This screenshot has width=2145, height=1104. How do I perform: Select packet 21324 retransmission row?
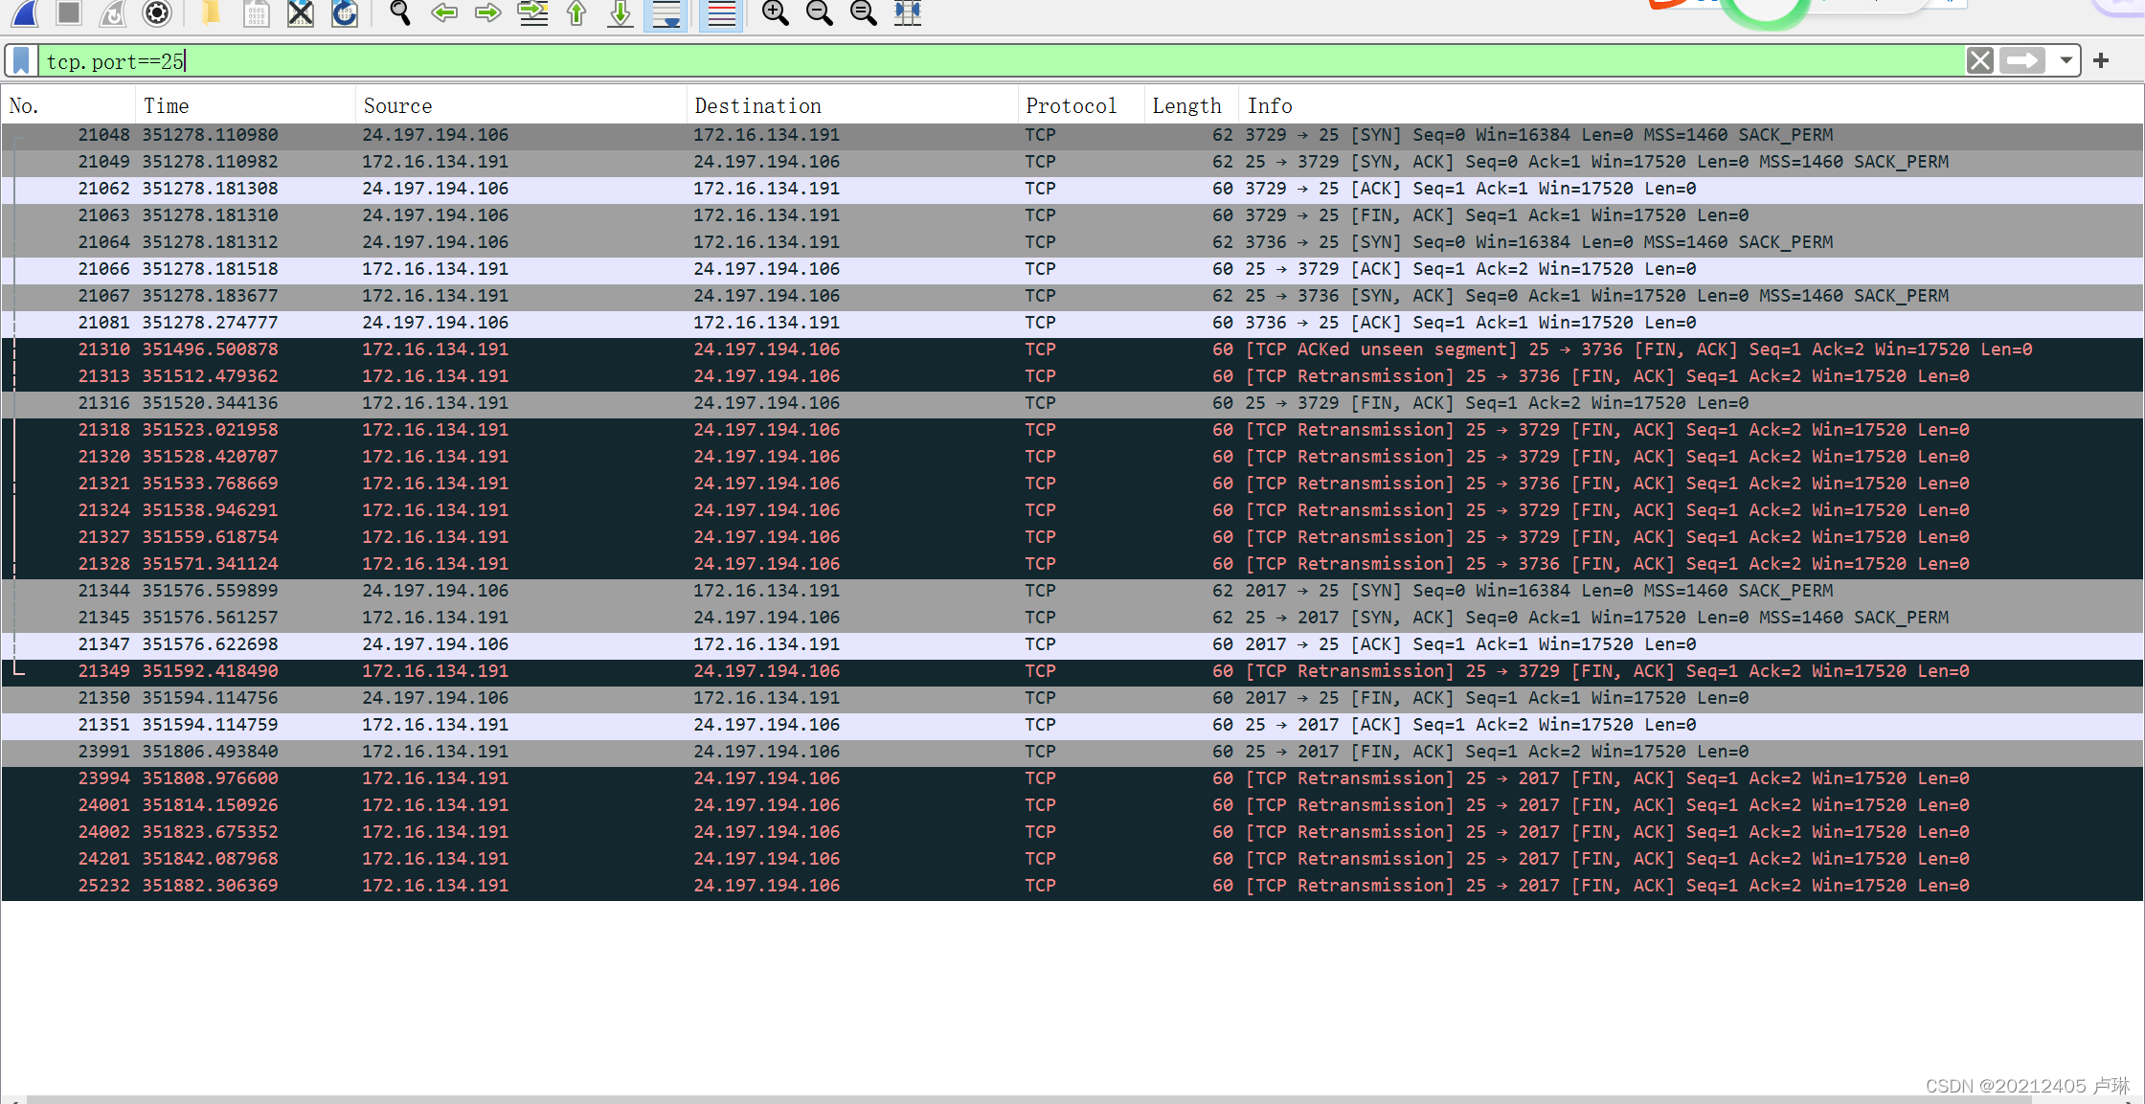[x=1072, y=510]
